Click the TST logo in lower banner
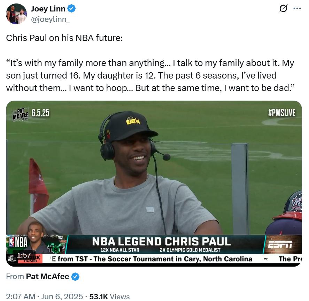 point(56,249)
